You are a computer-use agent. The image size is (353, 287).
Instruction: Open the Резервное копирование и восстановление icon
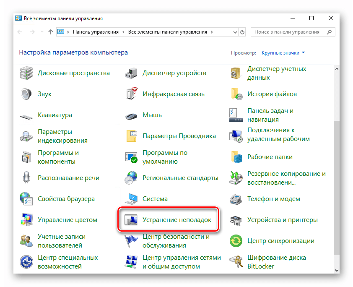click(x=236, y=178)
